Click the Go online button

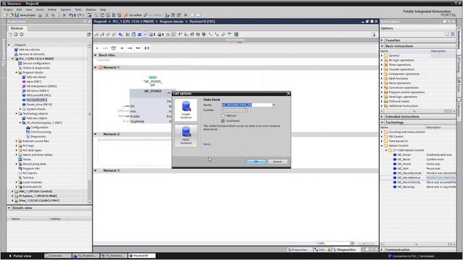(132, 15)
